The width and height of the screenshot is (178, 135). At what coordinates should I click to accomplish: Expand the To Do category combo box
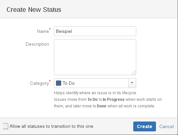coord(95,83)
